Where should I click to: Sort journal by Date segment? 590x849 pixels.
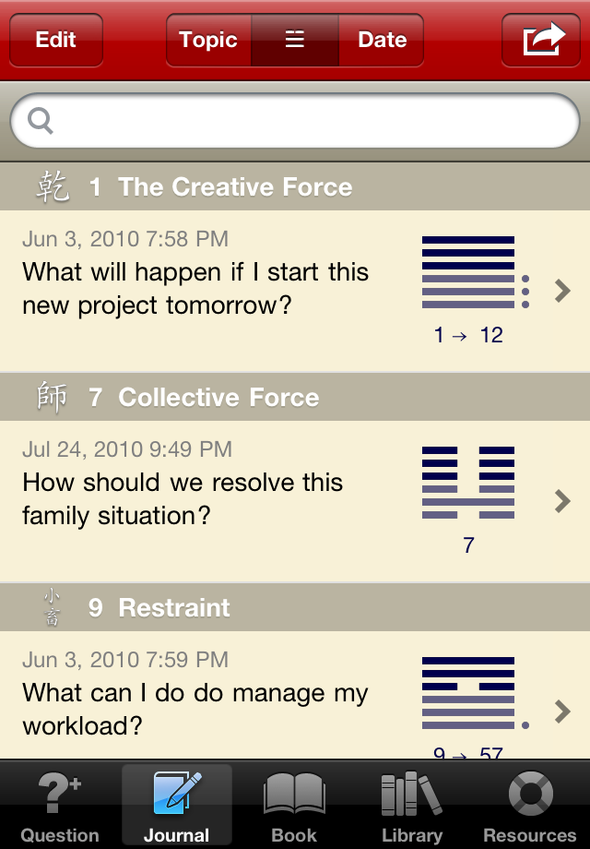pyautogui.click(x=382, y=40)
